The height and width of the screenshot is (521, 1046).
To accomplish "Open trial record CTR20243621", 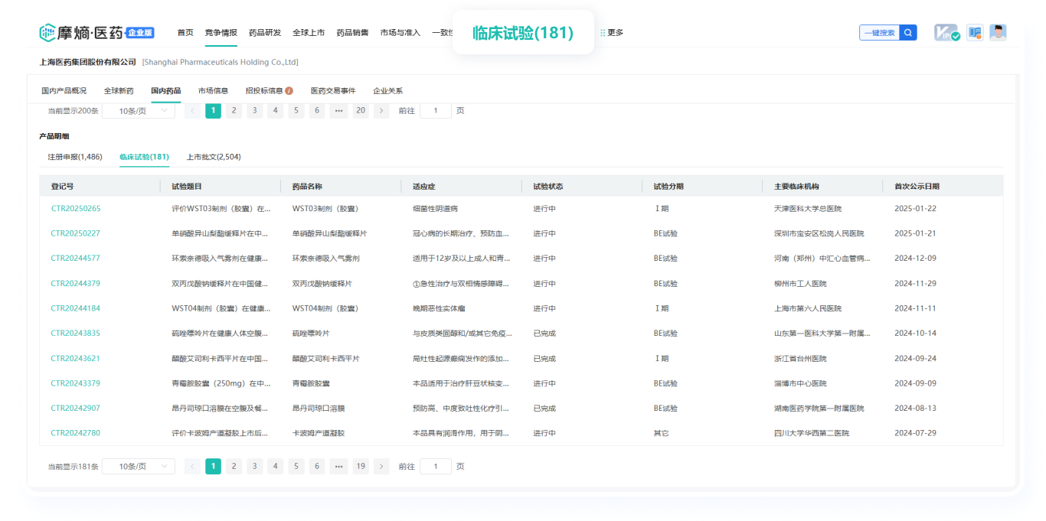I will click(x=76, y=359).
